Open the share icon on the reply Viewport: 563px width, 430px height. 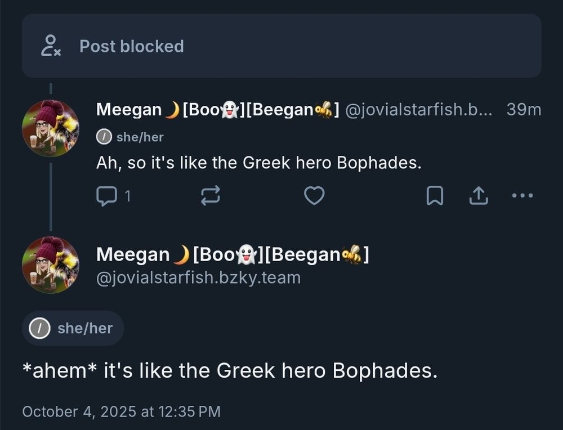point(478,196)
